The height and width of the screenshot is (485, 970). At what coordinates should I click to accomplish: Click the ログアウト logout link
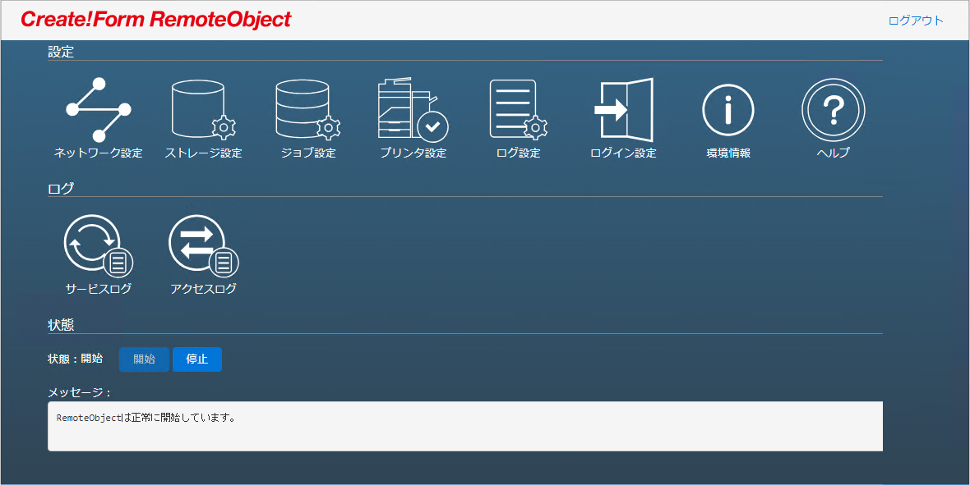click(x=916, y=21)
